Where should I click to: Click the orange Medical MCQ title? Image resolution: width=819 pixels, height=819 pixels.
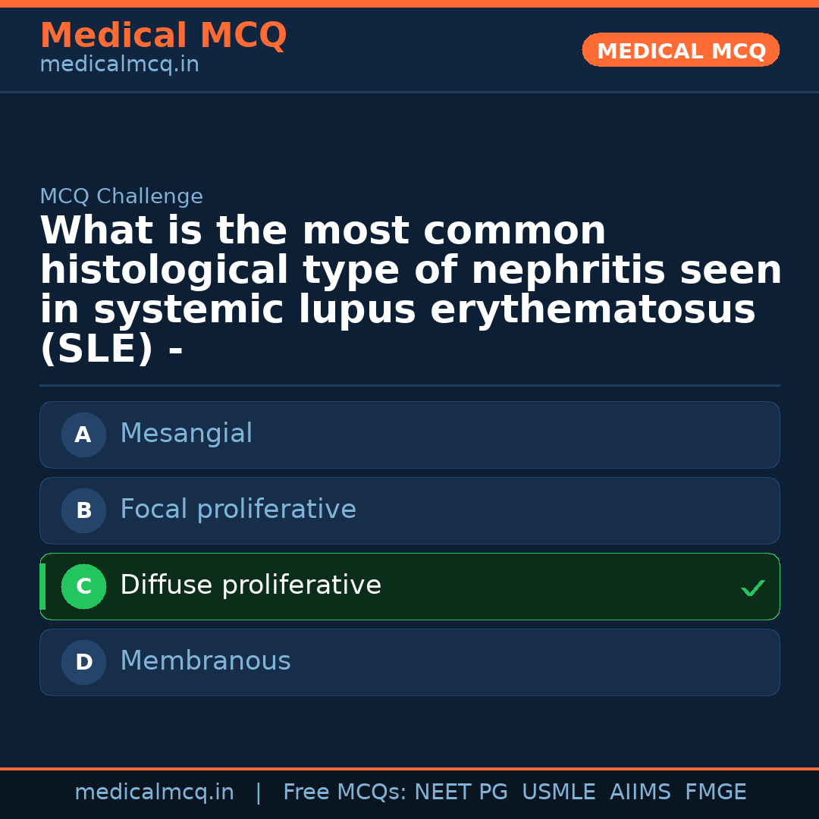coord(163,36)
